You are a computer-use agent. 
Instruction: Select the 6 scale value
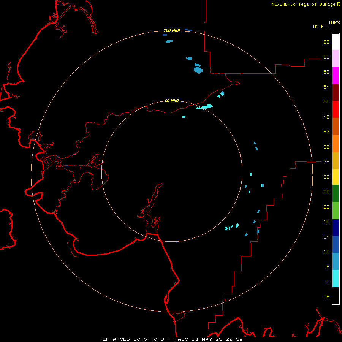pos(328,267)
